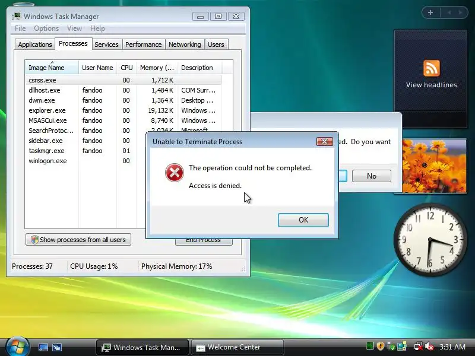Switch to the Users tab
This screenshot has height=356, width=475.
tap(216, 44)
